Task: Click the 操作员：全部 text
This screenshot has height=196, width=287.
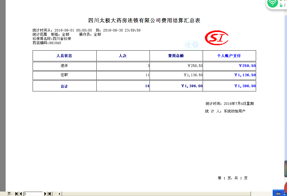Action: (x=90, y=34)
